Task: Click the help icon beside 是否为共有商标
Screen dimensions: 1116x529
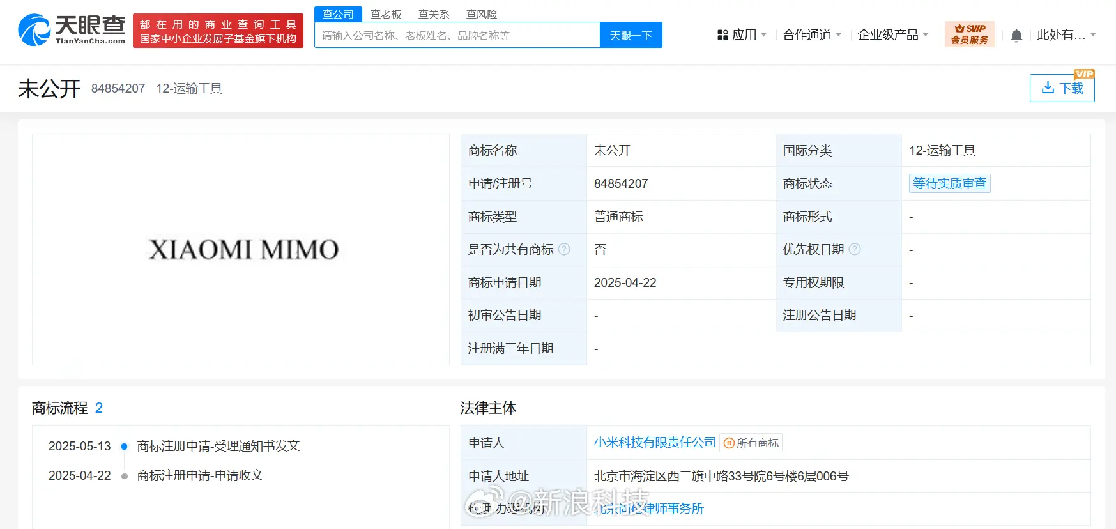Action: coord(564,249)
